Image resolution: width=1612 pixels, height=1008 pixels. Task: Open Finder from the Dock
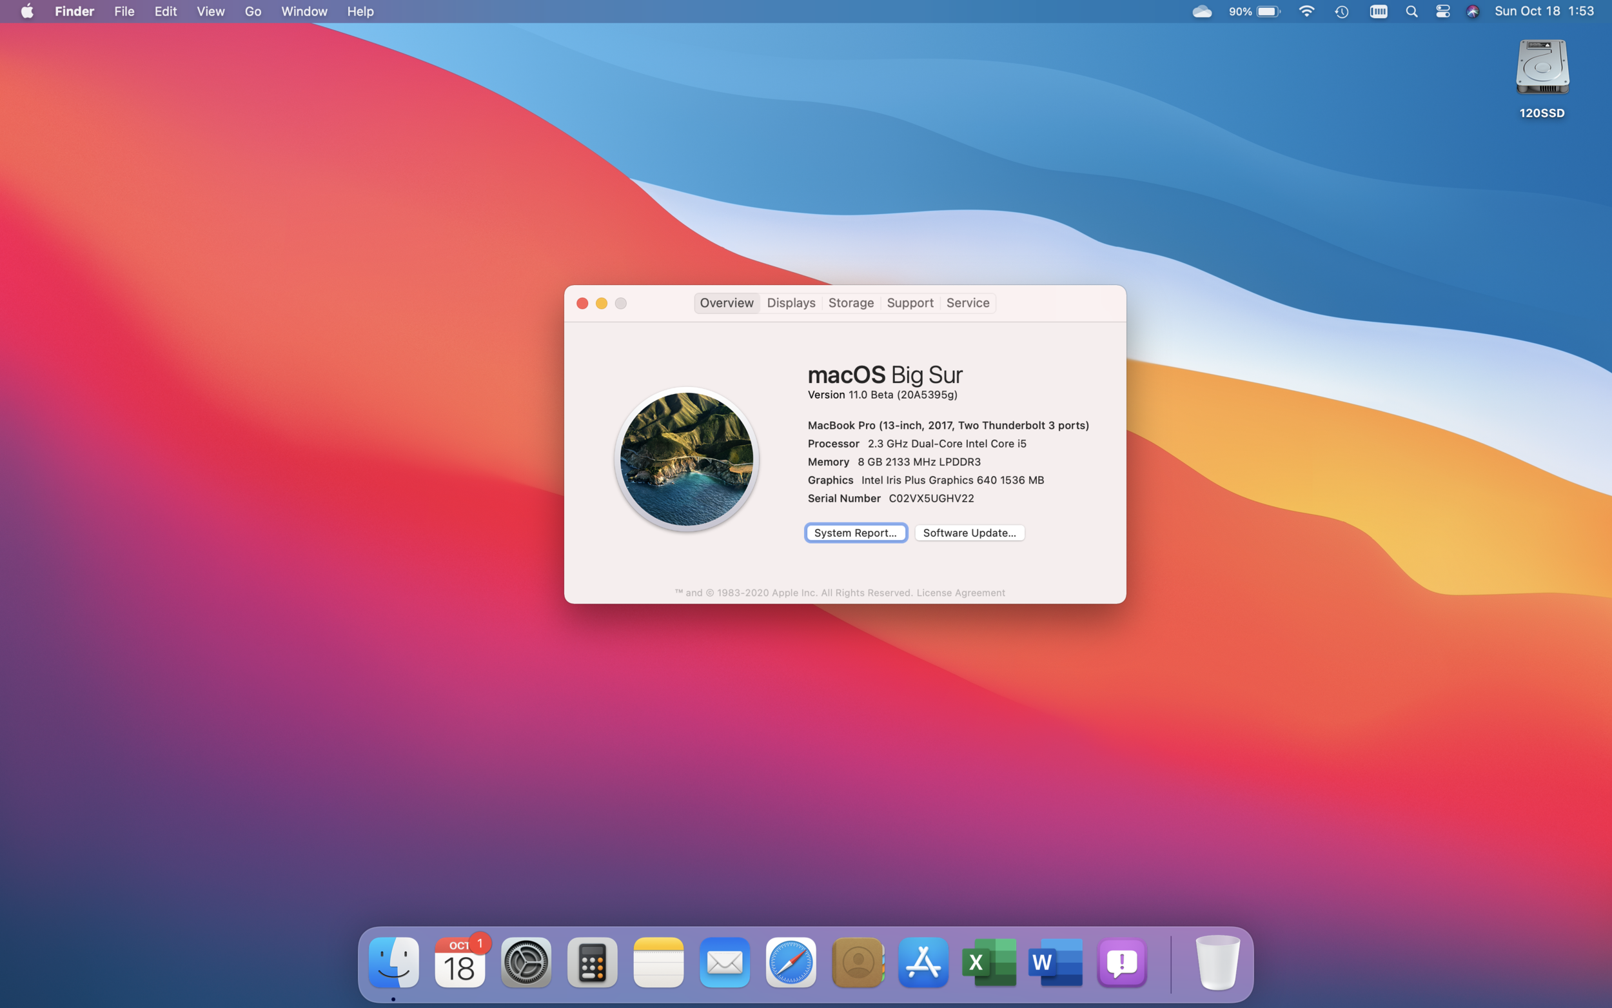[x=393, y=962]
